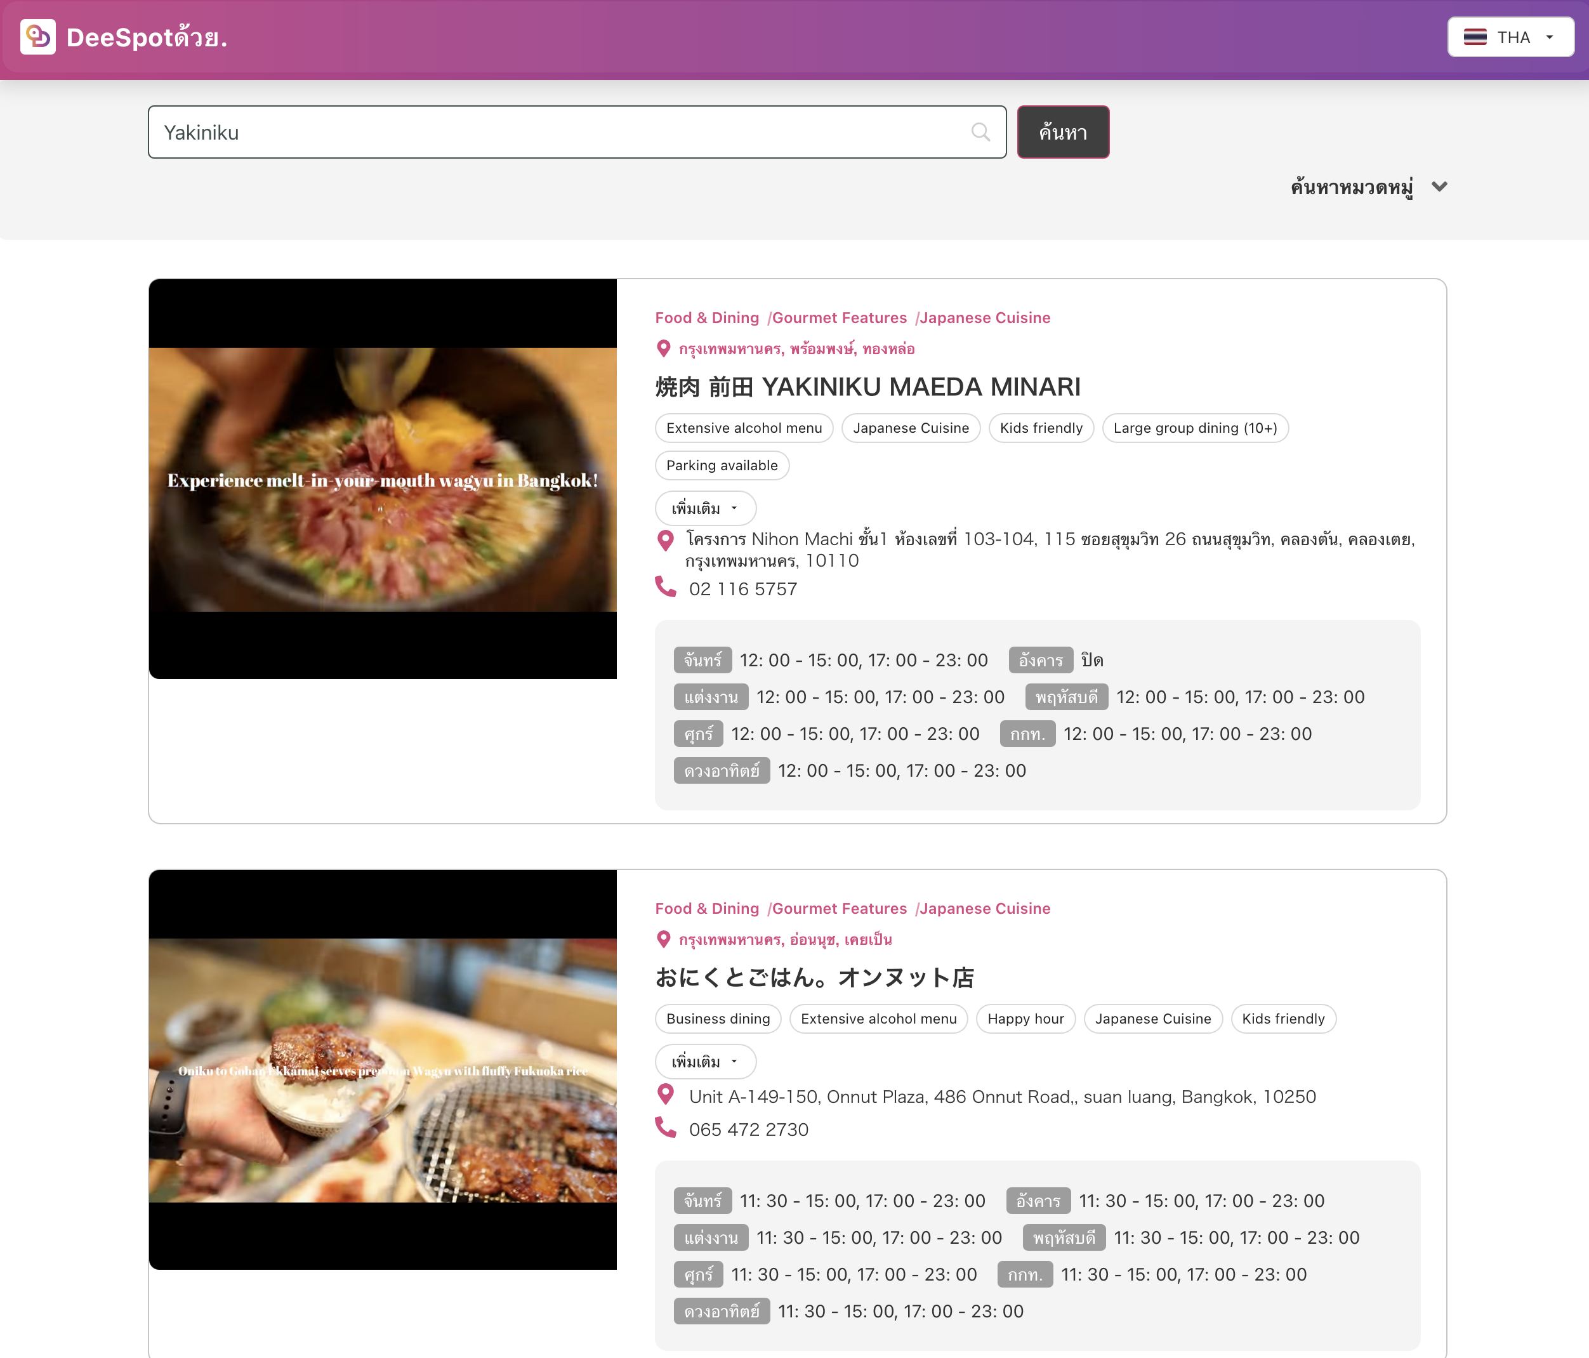Image resolution: width=1589 pixels, height=1358 pixels.
Task: Open เพิ่มเติม dropdown under Business dining tag
Action: pyautogui.click(x=705, y=1062)
